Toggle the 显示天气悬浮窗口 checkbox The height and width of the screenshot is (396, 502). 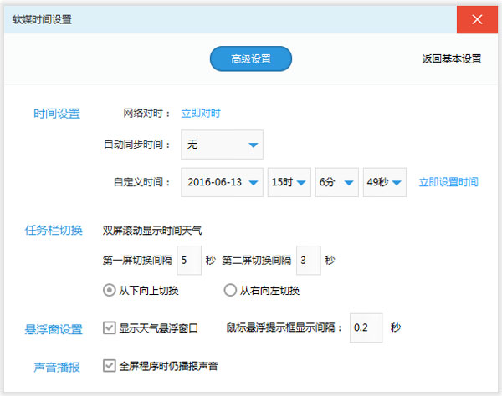(x=109, y=327)
